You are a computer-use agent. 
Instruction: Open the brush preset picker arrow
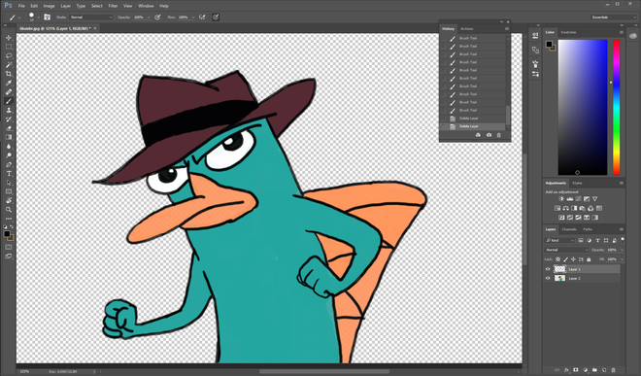(x=39, y=17)
